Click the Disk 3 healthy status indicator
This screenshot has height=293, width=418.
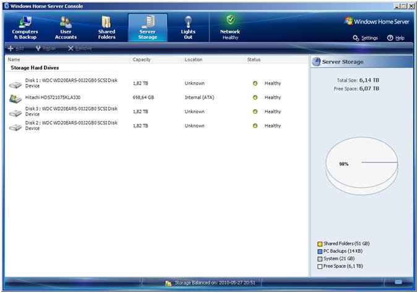255,111
